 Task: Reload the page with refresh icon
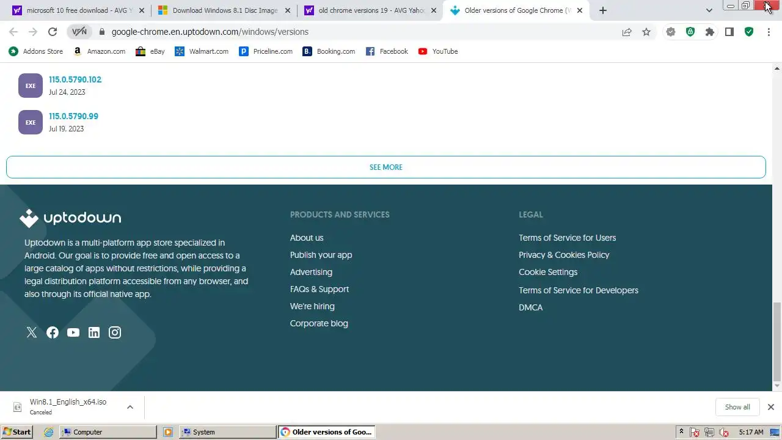[53, 32]
